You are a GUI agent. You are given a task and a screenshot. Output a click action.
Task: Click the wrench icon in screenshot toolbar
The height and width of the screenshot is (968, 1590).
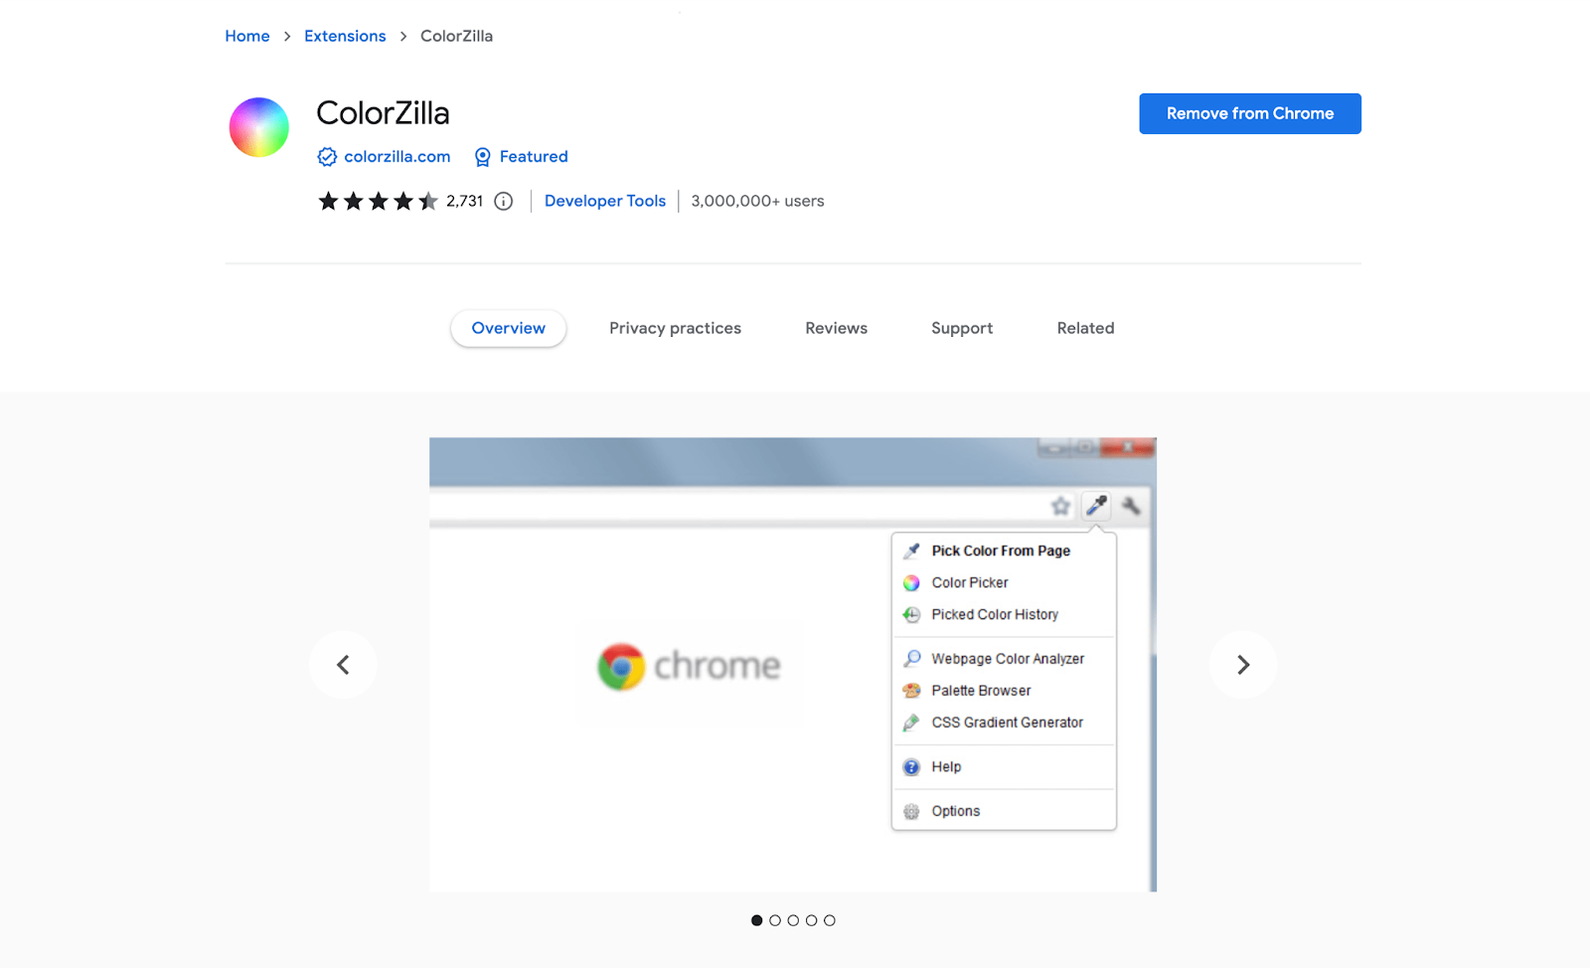coord(1131,506)
